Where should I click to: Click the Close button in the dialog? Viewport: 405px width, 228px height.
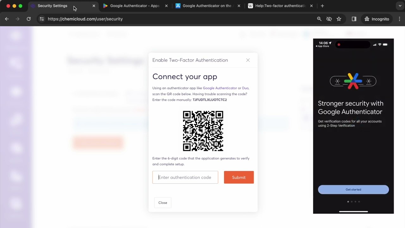coord(163,203)
